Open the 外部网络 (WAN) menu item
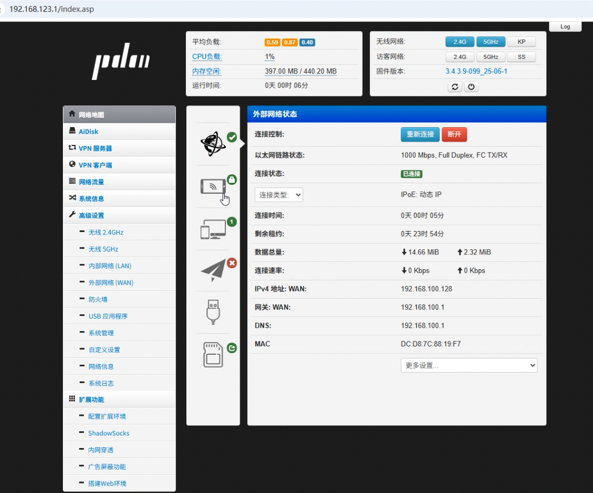593x493 pixels. point(111,283)
